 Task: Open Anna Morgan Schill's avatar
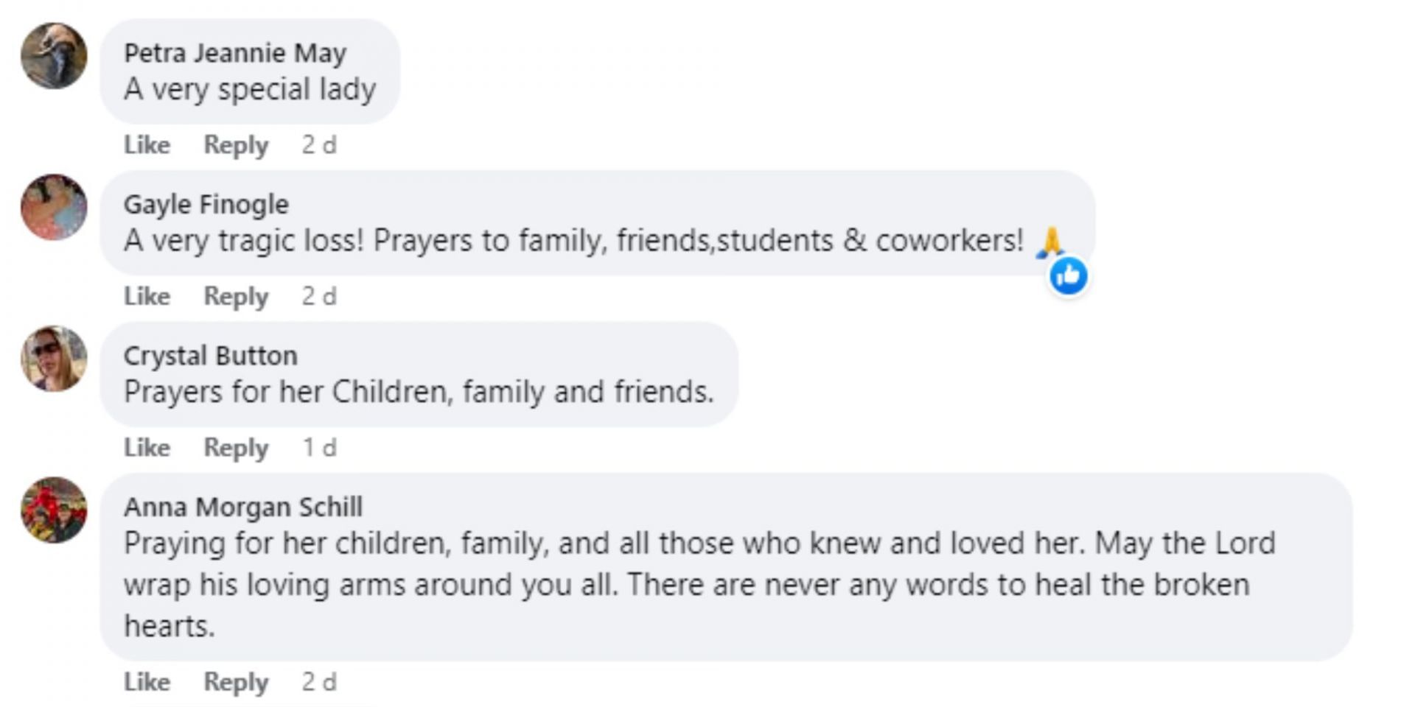(x=54, y=510)
